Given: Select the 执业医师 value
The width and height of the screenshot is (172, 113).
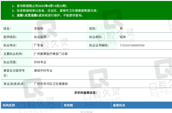Looking at the screenshot, I should pos(40,37).
